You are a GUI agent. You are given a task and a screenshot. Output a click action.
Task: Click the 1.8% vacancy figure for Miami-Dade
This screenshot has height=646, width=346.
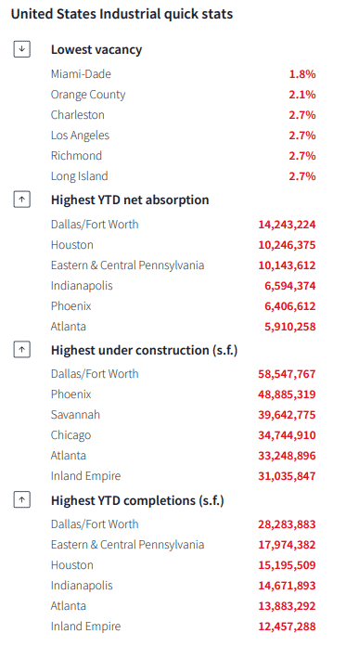pyautogui.click(x=302, y=74)
